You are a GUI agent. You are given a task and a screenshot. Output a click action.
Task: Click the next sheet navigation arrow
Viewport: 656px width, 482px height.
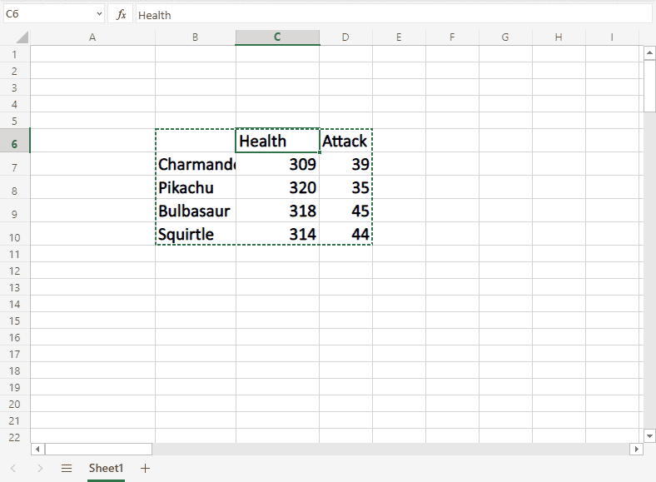pos(40,469)
